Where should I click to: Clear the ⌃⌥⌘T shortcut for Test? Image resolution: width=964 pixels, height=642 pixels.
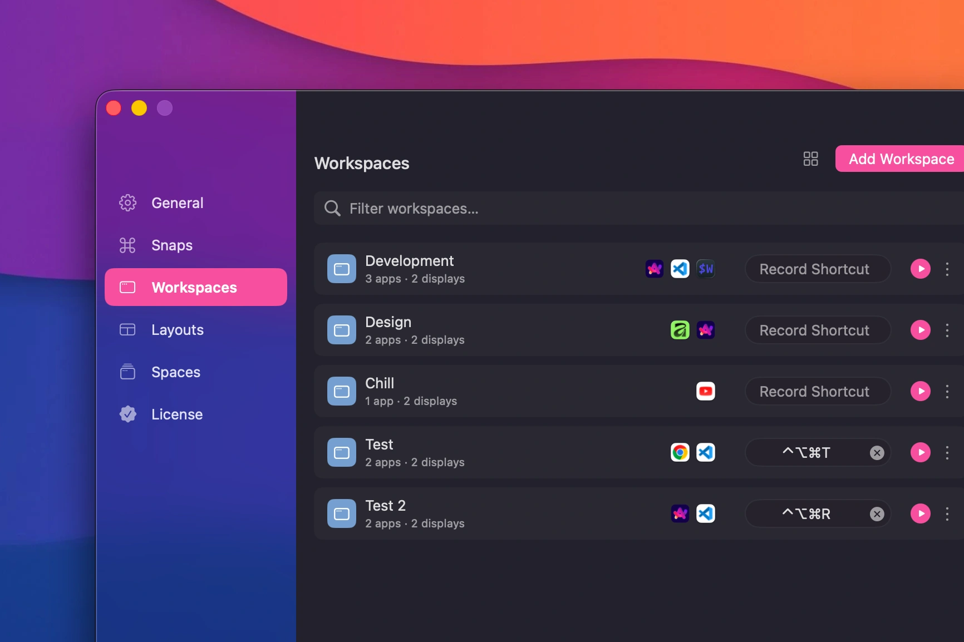877,453
